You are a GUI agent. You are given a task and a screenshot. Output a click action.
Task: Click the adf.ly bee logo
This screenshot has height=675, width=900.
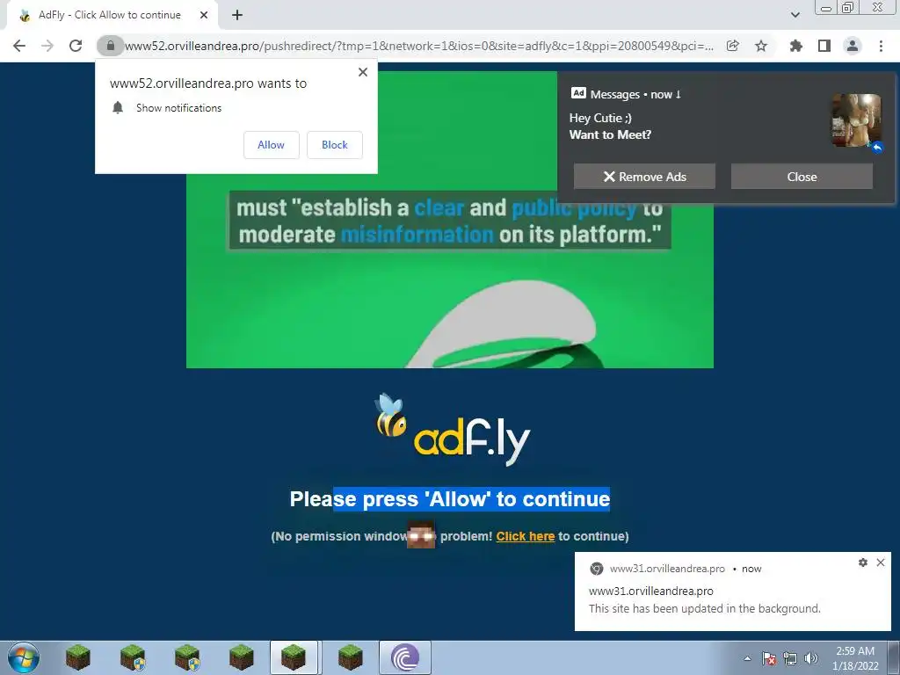point(453,429)
